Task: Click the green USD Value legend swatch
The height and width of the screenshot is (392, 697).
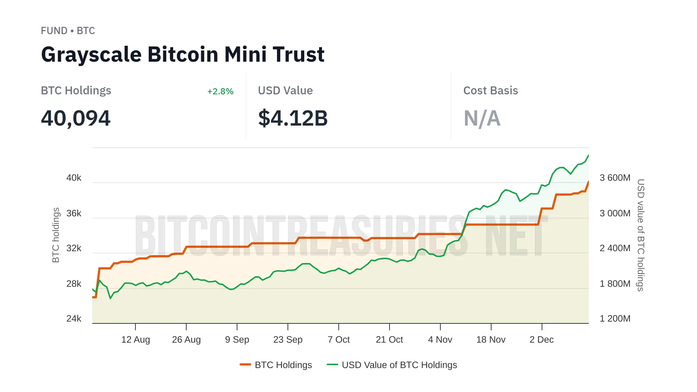Action: click(x=332, y=364)
